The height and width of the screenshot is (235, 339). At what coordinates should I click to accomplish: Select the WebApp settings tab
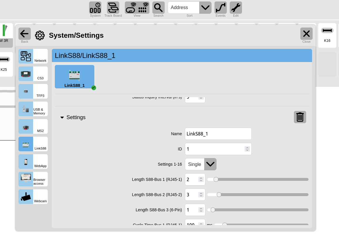coord(33,162)
